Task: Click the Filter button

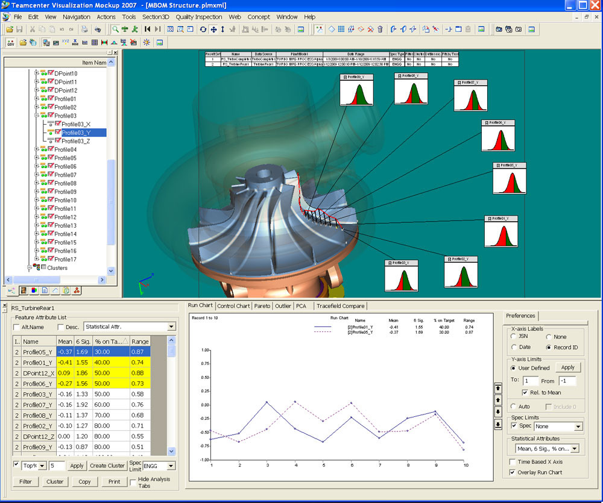Action: pos(25,481)
